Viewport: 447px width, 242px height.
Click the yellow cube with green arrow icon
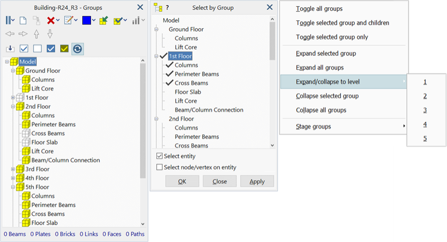[104, 20]
